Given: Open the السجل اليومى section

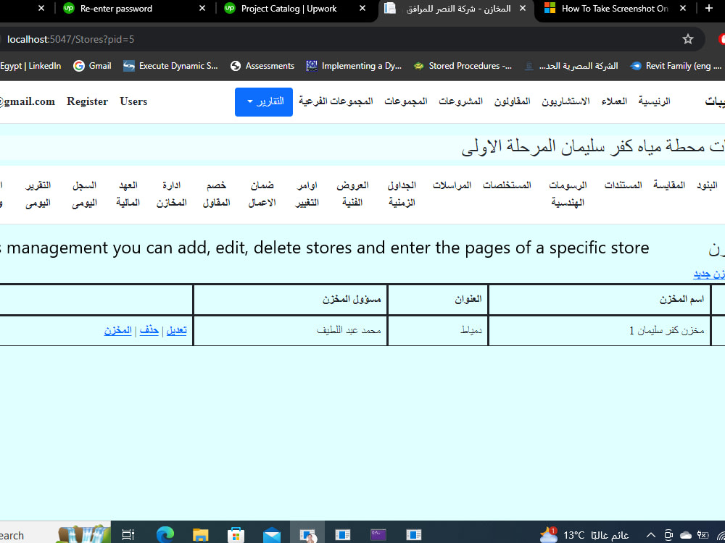Looking at the screenshot, I should (85, 193).
